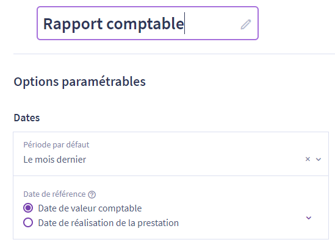Screen dimensions: 335x248
Task: Click the "Date de réalisation de la prestation" label text
Action: point(109,223)
